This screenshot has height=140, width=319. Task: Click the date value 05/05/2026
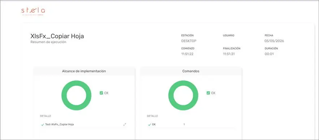(274, 41)
